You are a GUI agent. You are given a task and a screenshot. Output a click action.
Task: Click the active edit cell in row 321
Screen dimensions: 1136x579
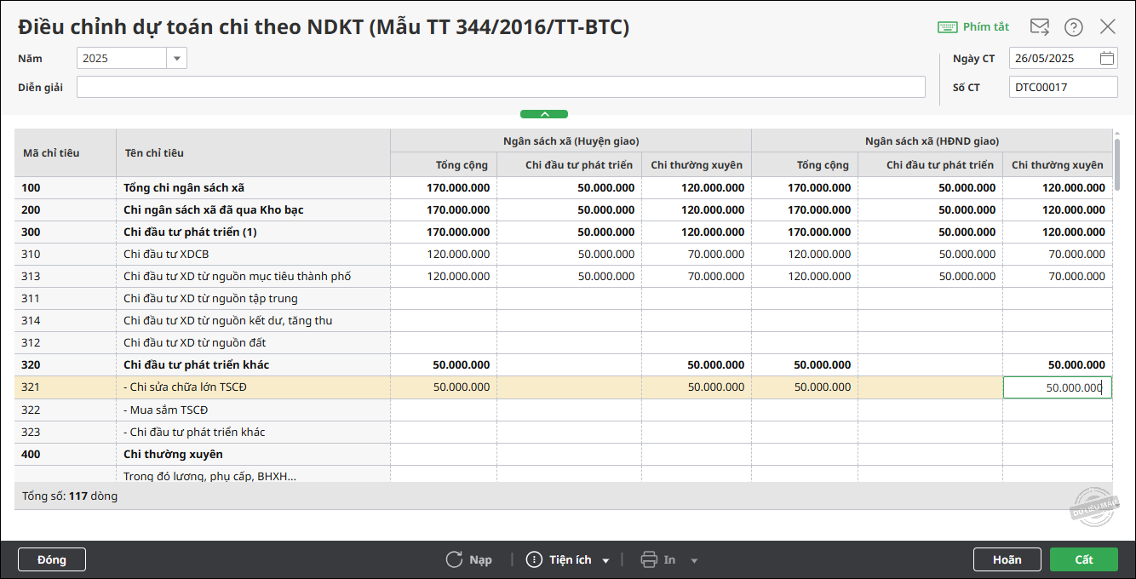coord(1058,387)
